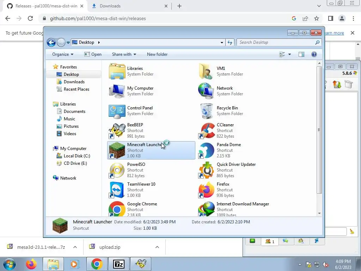Select the TeamViewer 10 shortcut icon
Image resolution: width=361 pixels, height=271 pixels.
tap(117, 190)
